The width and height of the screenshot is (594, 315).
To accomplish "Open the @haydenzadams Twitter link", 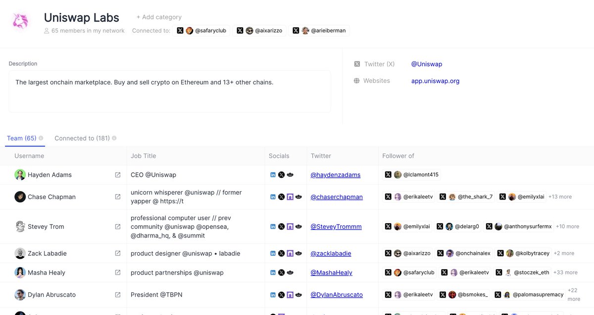I will coord(336,175).
